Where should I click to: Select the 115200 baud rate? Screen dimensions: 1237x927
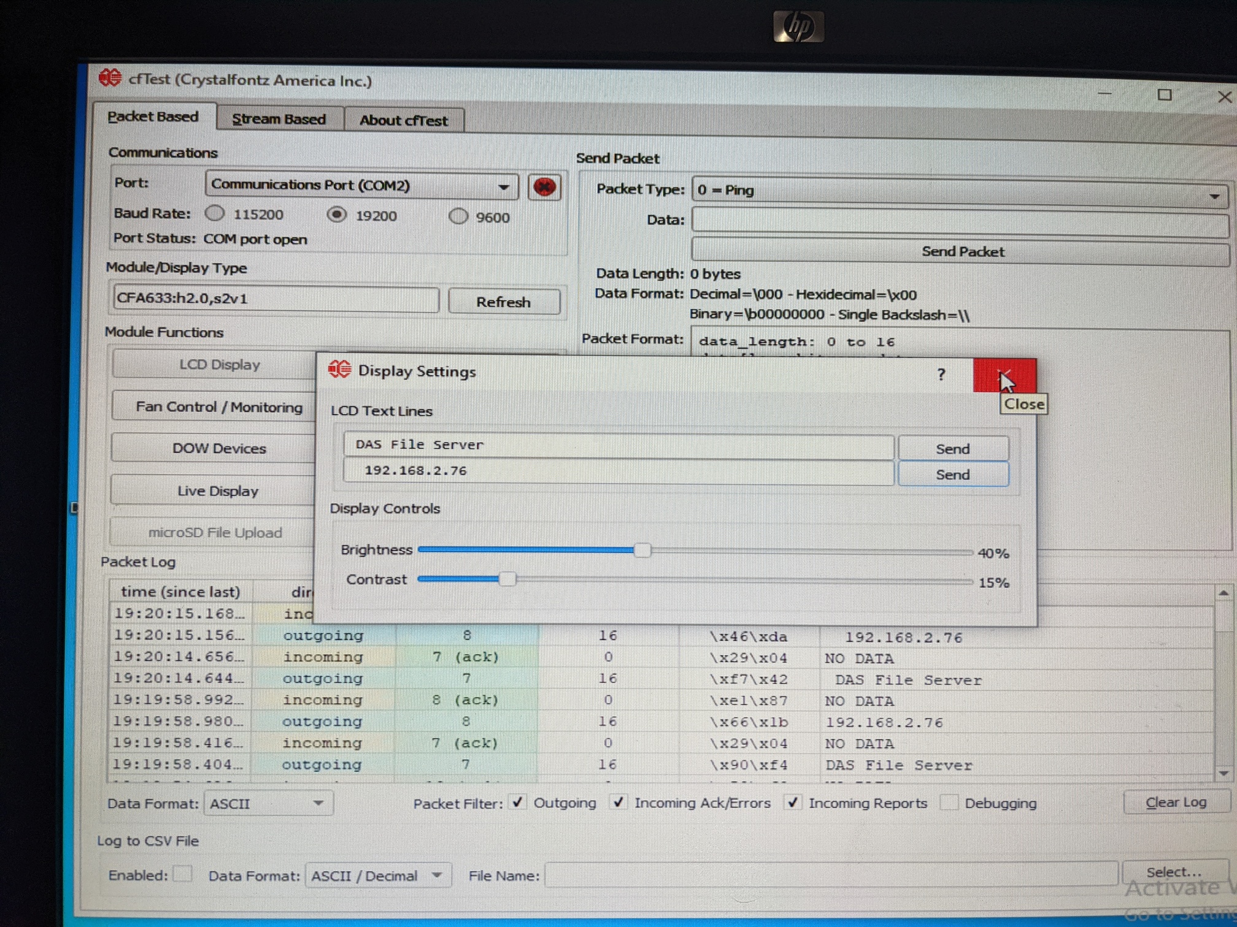point(215,213)
